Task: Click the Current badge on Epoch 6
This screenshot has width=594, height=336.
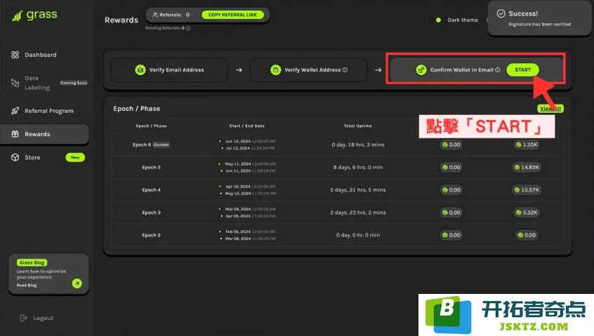Action: tap(161, 145)
